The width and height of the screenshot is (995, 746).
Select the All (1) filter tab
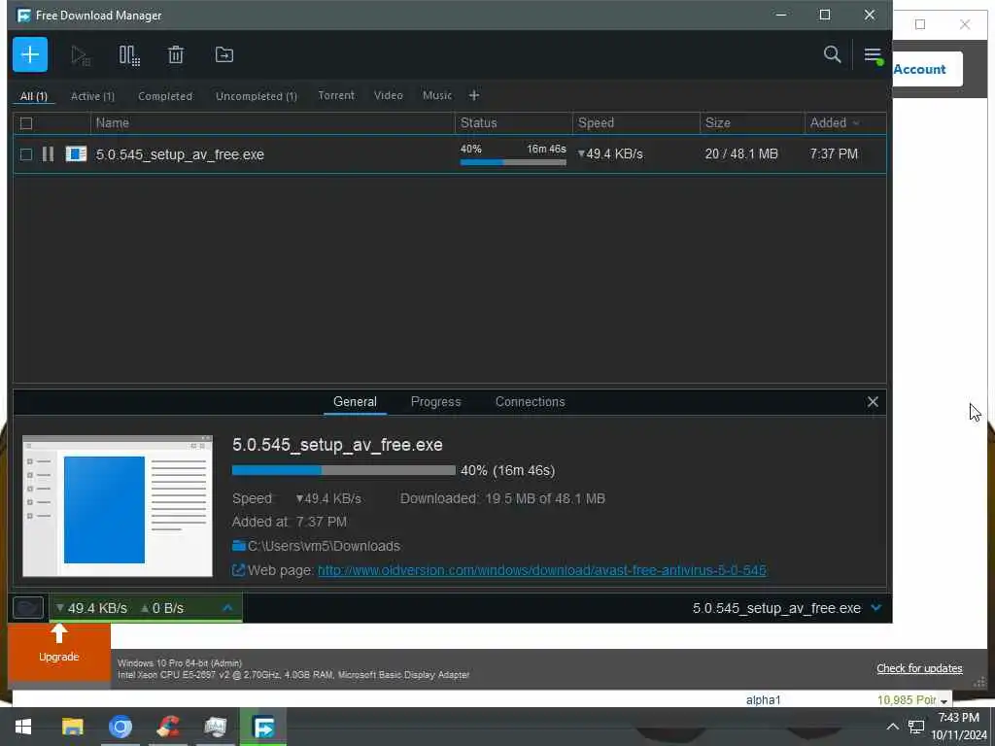pos(34,96)
